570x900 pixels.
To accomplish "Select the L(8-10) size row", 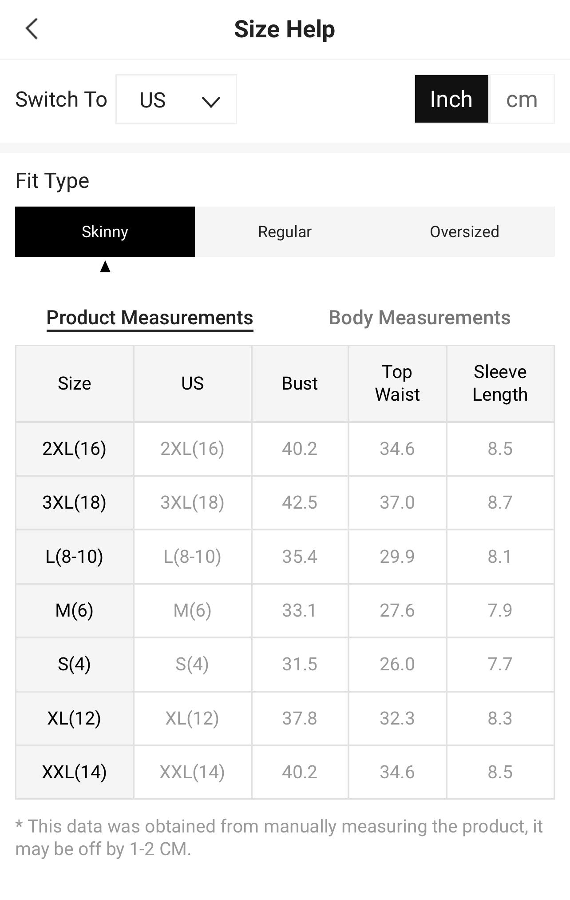I will tap(74, 557).
